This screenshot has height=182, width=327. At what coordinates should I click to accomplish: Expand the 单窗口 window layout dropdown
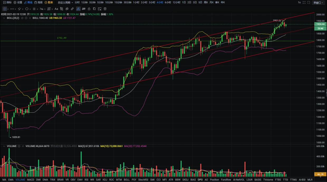(318, 3)
